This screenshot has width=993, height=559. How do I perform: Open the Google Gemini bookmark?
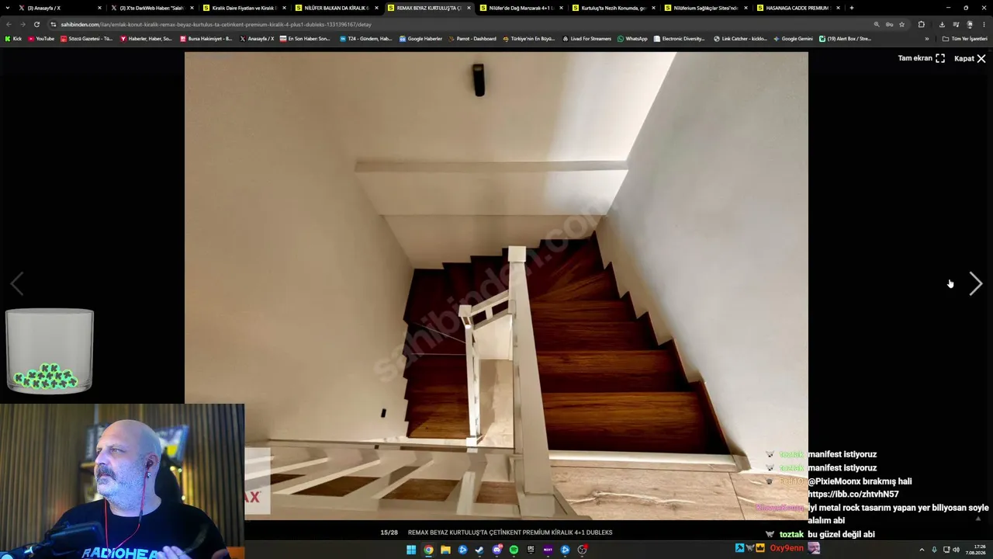(x=793, y=38)
